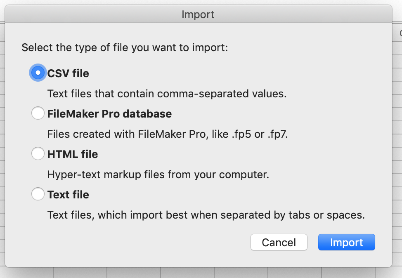402x278 pixels.
Task: Click the column header at top right edge
Action: (x=398, y=33)
